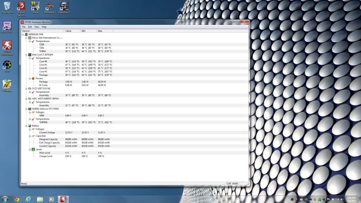Collapse the Intel Core i7 2670QM node
The image size is (361, 203).
click(26, 55)
